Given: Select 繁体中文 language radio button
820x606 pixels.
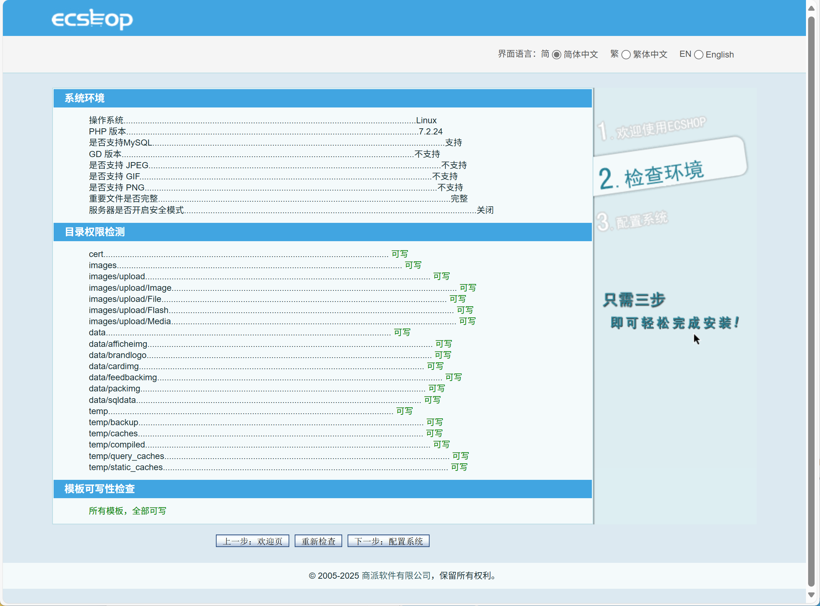Looking at the screenshot, I should pyautogui.click(x=626, y=55).
